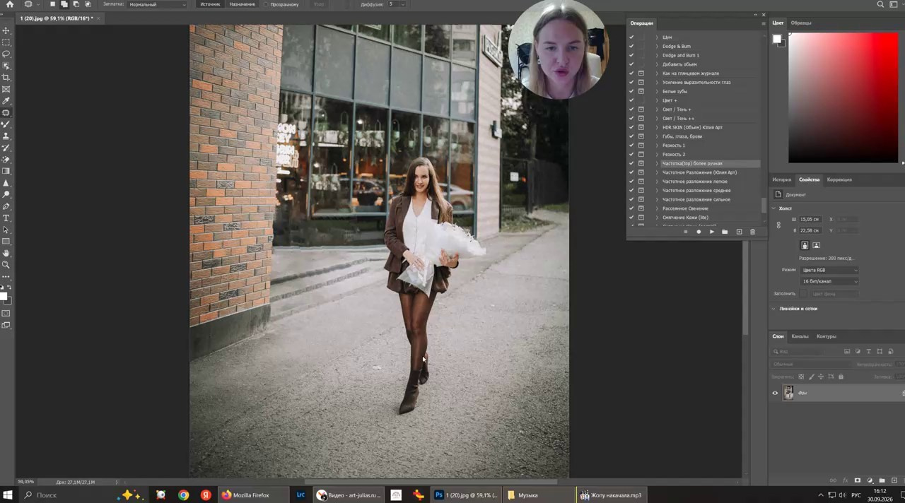This screenshot has width=905, height=503.
Task: Open the Заплатка mode dropdown
Action: coord(158,4)
